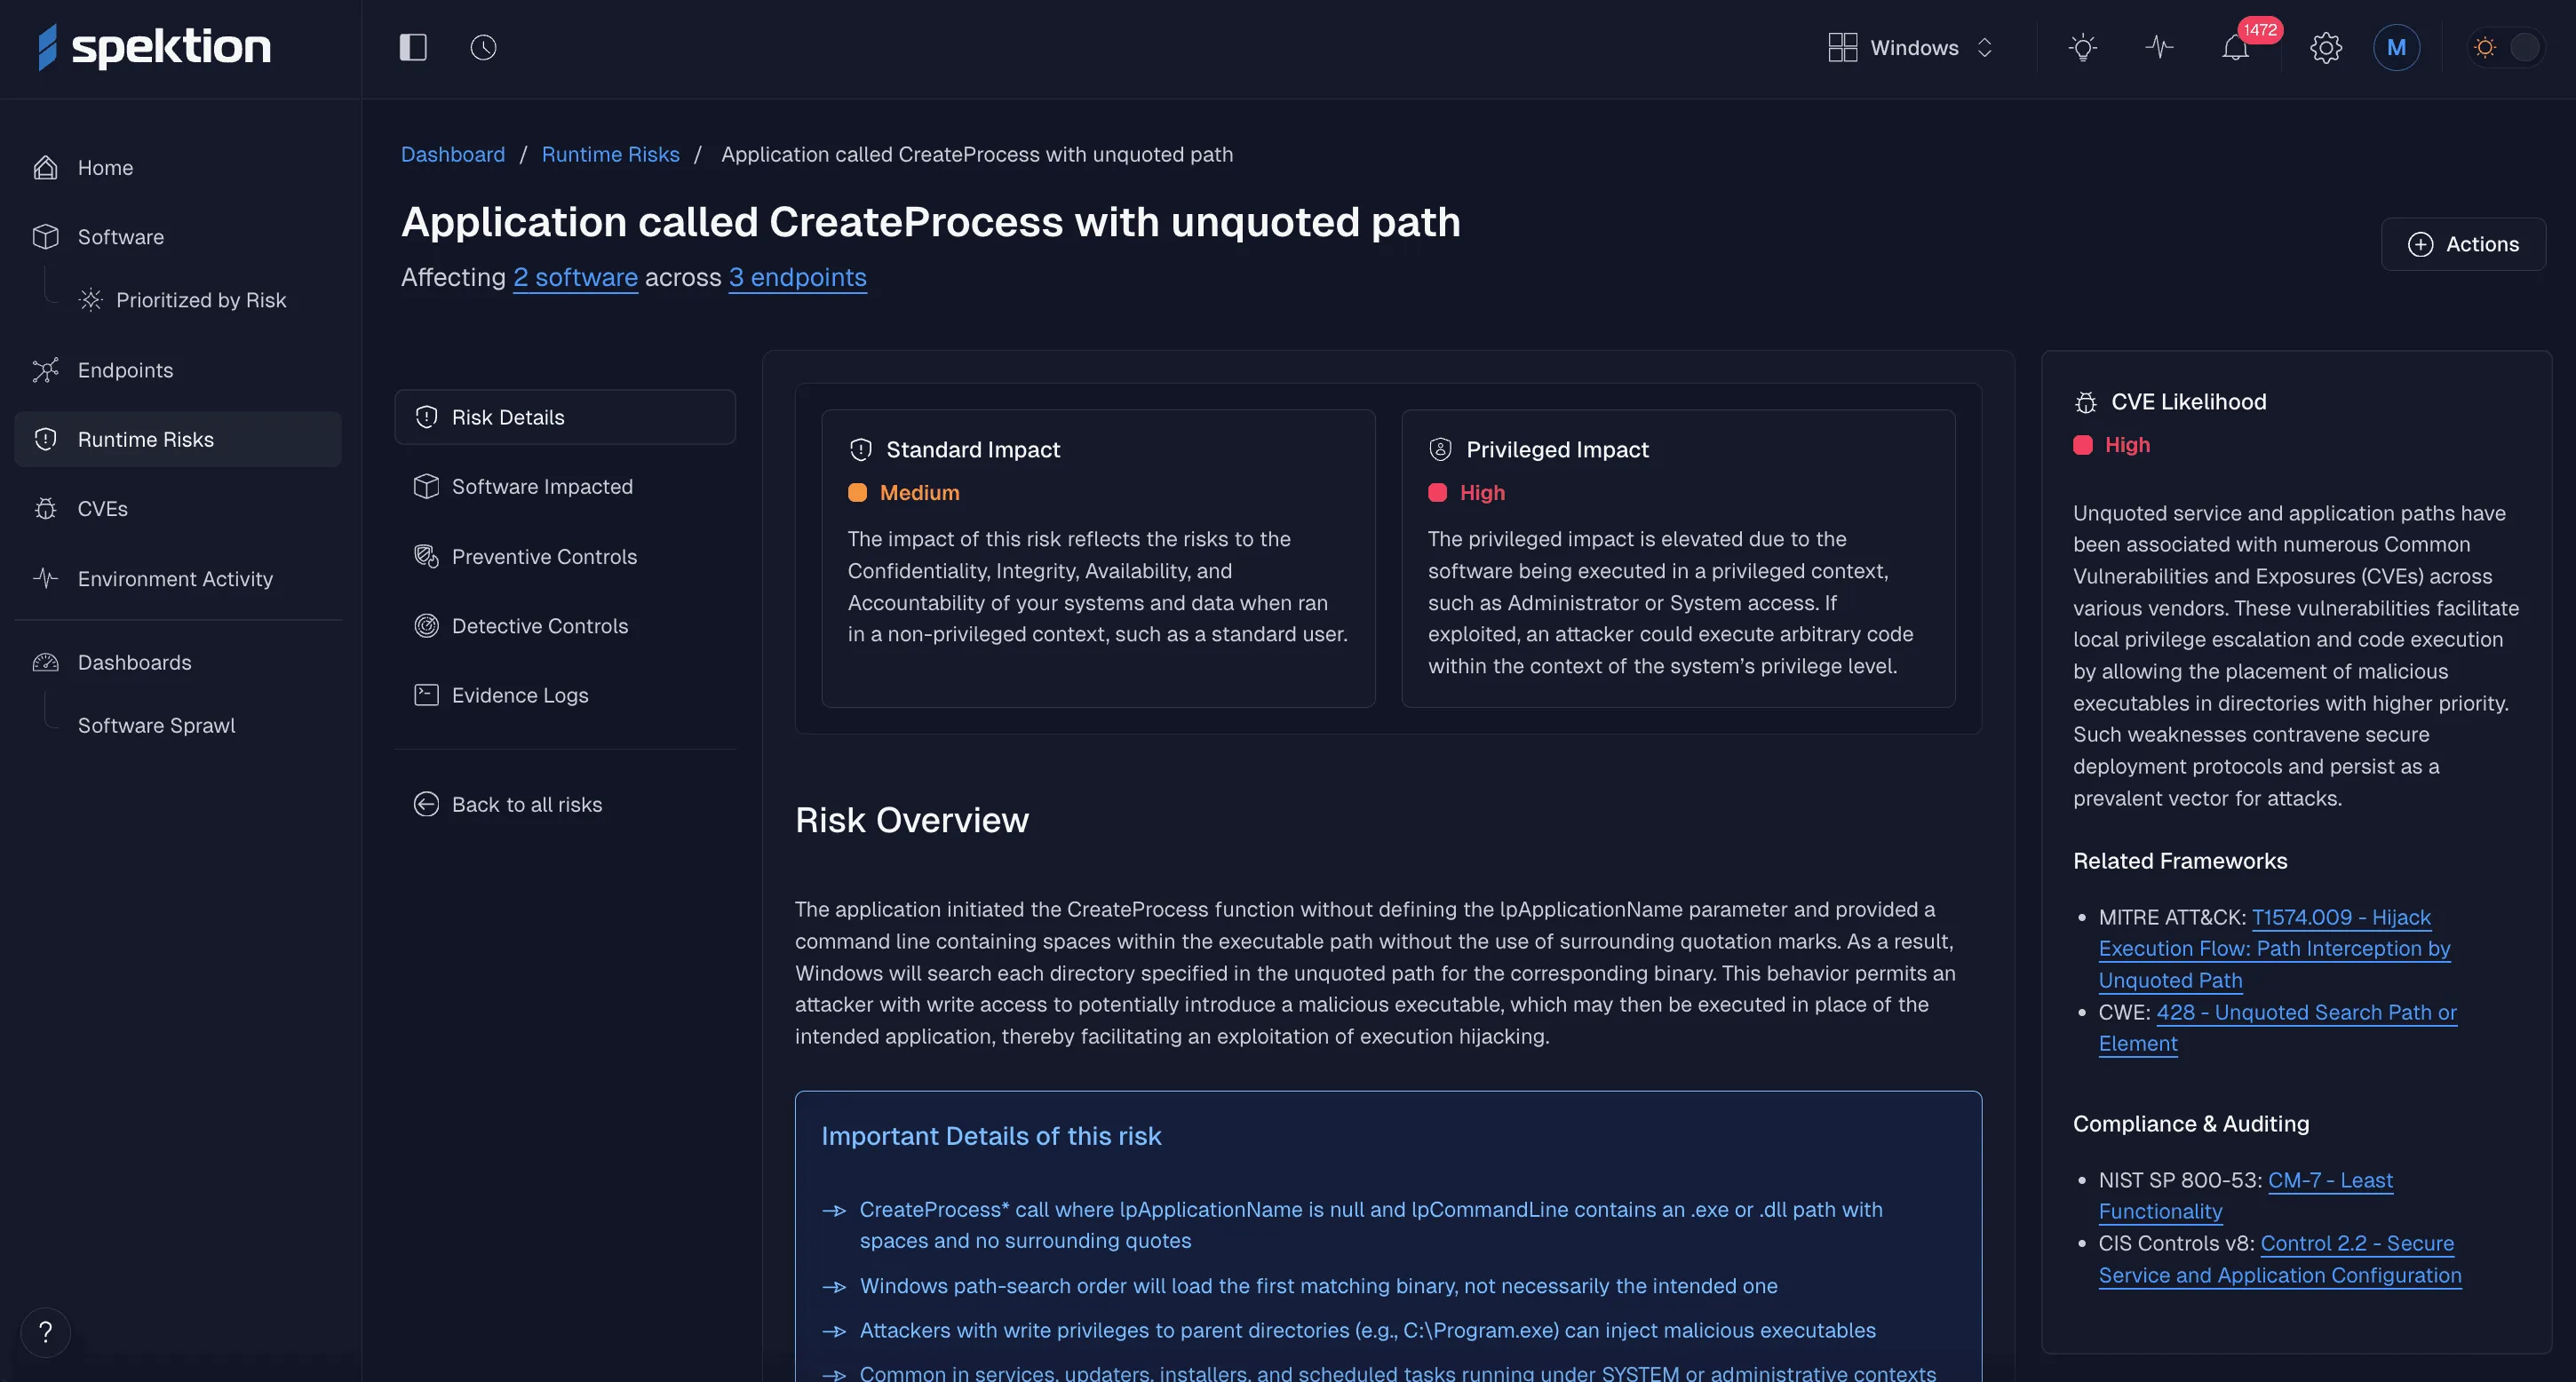
Task: Toggle the light/dark theme switch
Action: 2506,47
